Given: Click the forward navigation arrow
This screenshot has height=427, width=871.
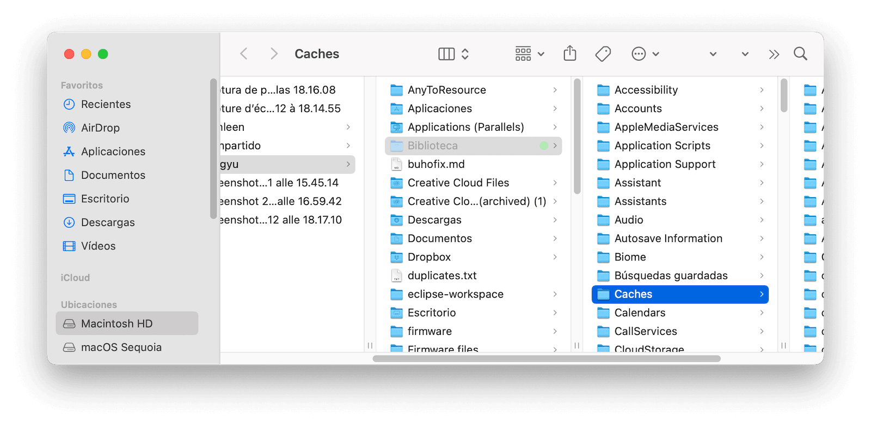Looking at the screenshot, I should click(x=274, y=54).
